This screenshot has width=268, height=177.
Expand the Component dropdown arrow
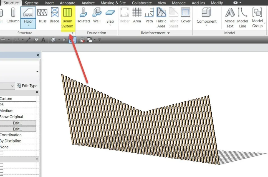coord(206,25)
